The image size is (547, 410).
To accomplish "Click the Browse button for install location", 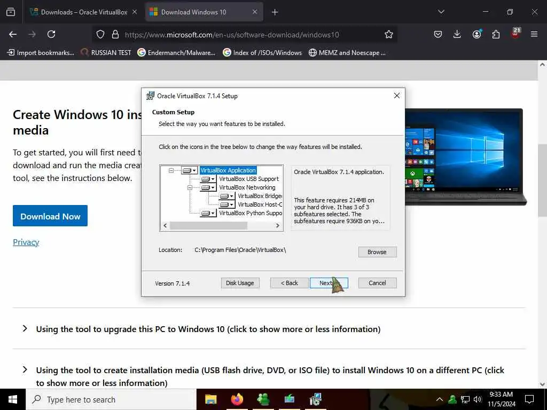I will pyautogui.click(x=377, y=252).
